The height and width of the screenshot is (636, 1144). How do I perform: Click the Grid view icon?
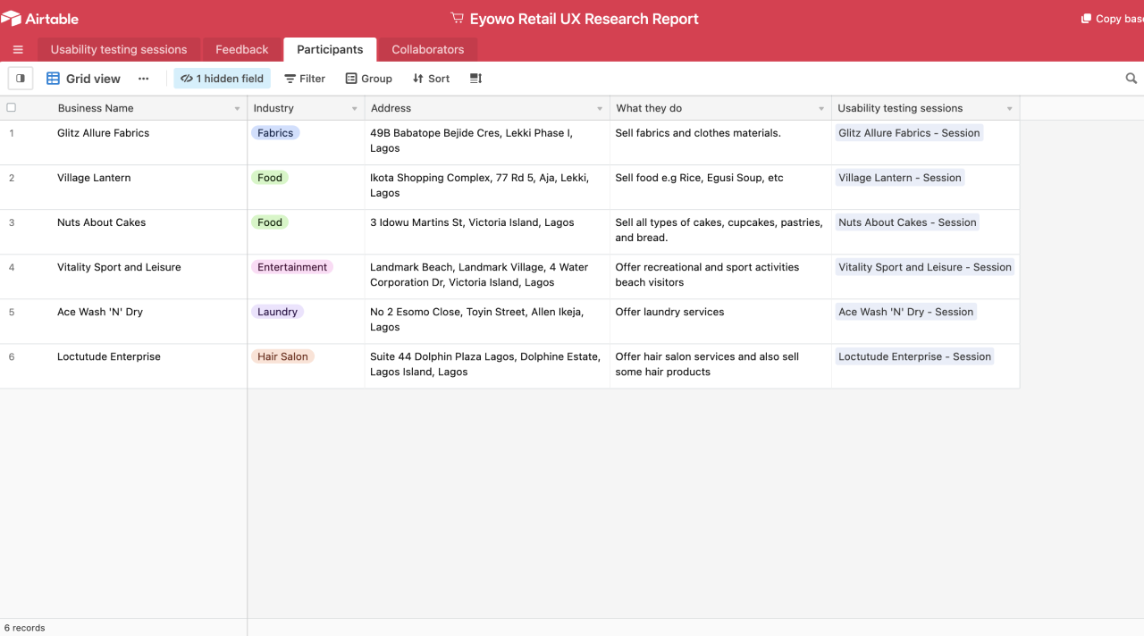click(54, 79)
